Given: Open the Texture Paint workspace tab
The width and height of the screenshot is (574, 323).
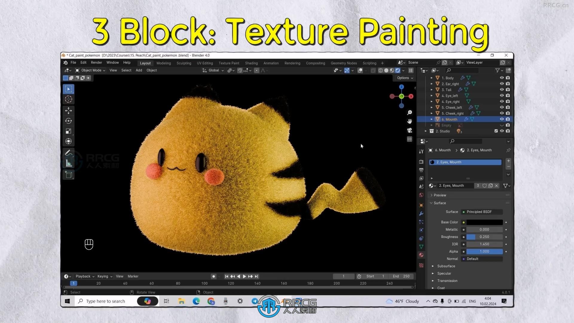Looking at the screenshot, I should [x=229, y=63].
